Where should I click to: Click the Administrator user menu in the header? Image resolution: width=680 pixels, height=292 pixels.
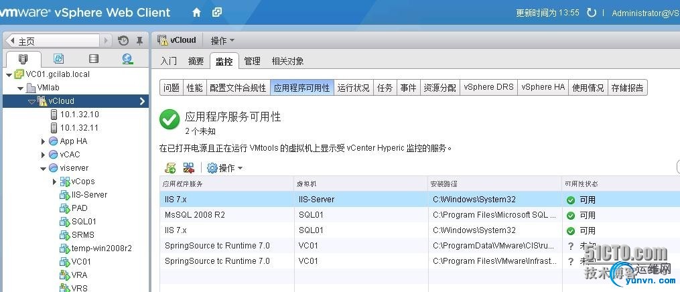[646, 13]
